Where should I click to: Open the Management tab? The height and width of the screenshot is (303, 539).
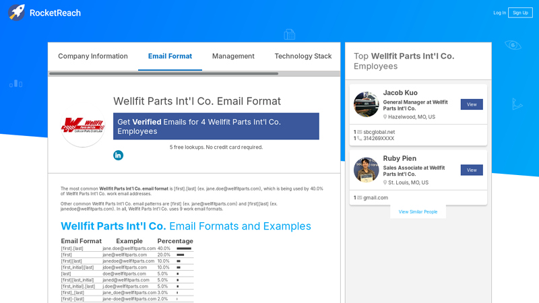(x=233, y=56)
